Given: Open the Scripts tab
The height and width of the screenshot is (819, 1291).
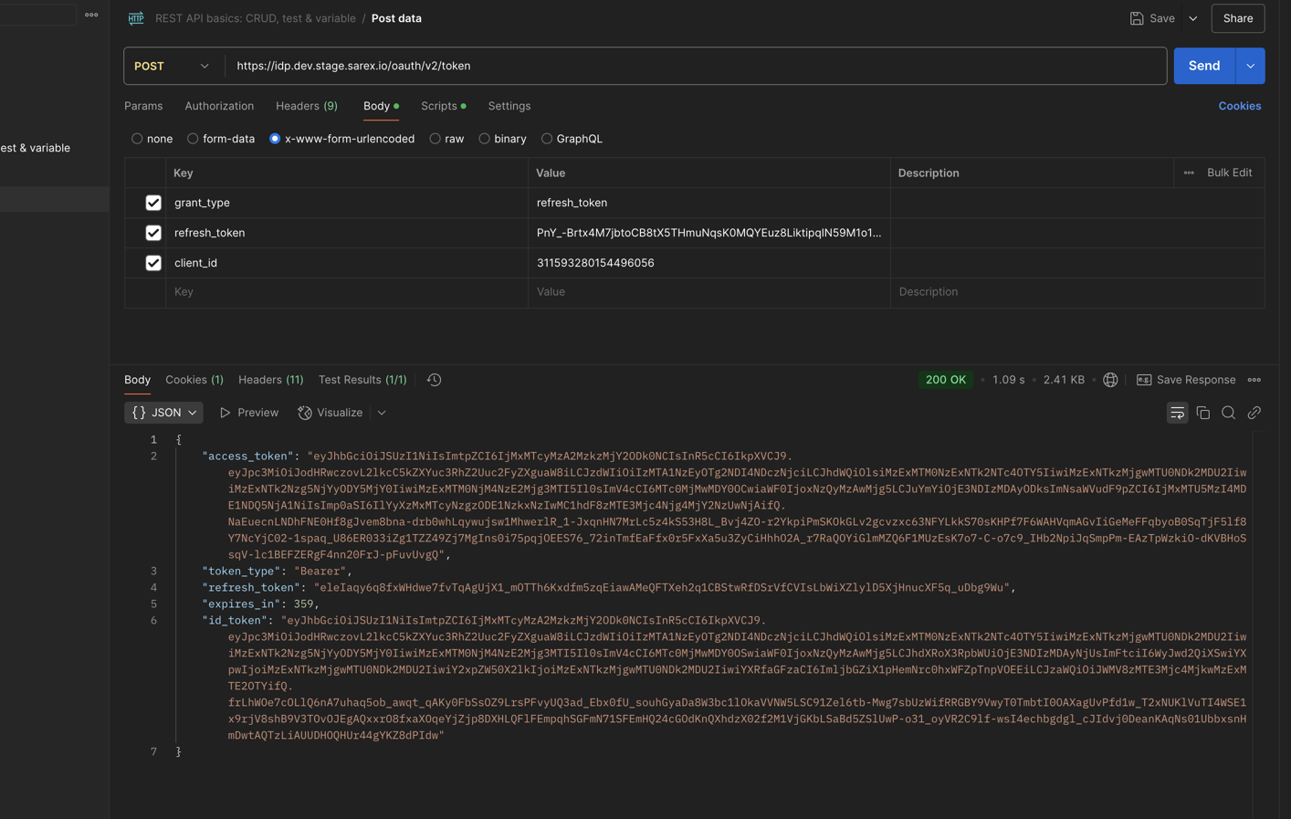Looking at the screenshot, I should pos(444,106).
